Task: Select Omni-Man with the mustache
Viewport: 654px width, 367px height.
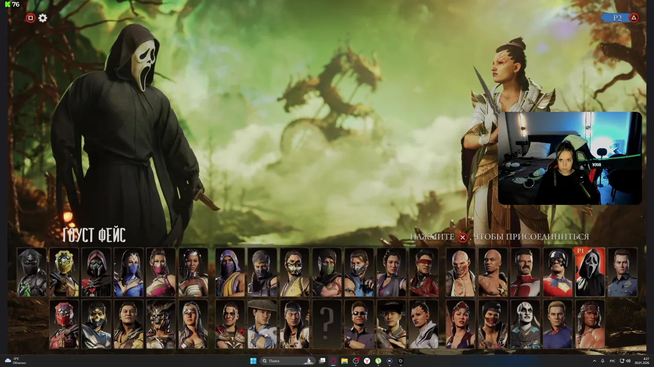Action: [525, 272]
